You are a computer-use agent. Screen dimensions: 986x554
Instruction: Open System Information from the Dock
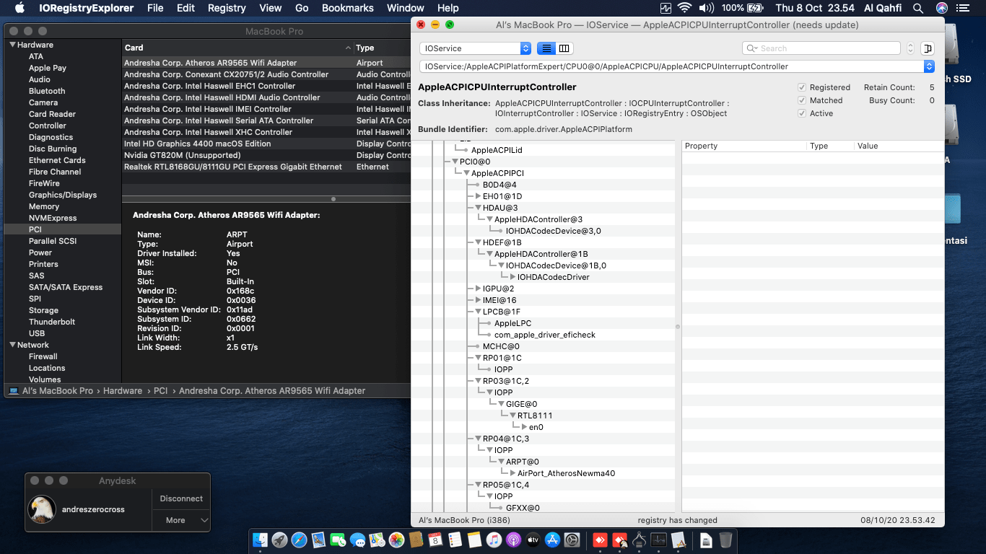click(639, 540)
